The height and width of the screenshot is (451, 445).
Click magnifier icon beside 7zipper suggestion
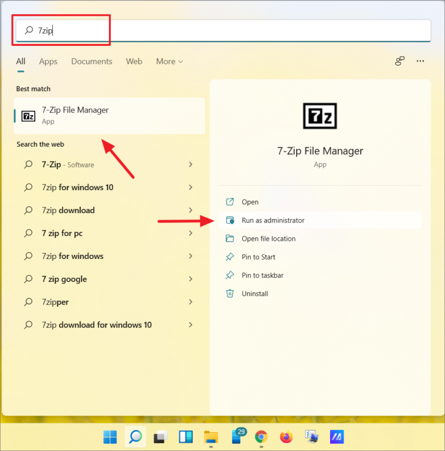(x=28, y=302)
